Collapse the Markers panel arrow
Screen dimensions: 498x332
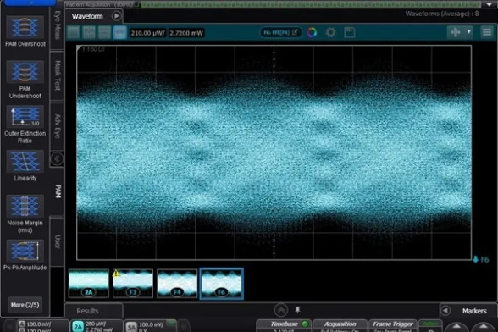coord(445,311)
